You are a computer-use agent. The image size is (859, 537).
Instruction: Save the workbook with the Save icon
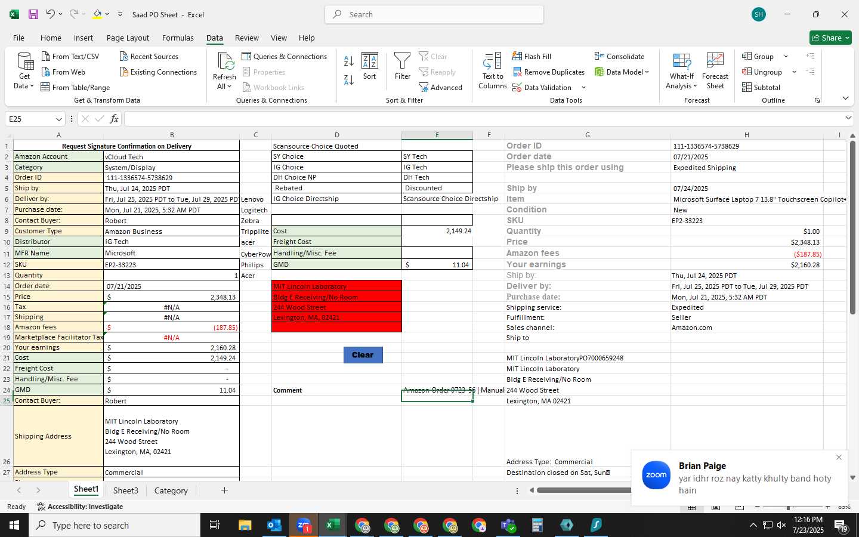coord(33,14)
